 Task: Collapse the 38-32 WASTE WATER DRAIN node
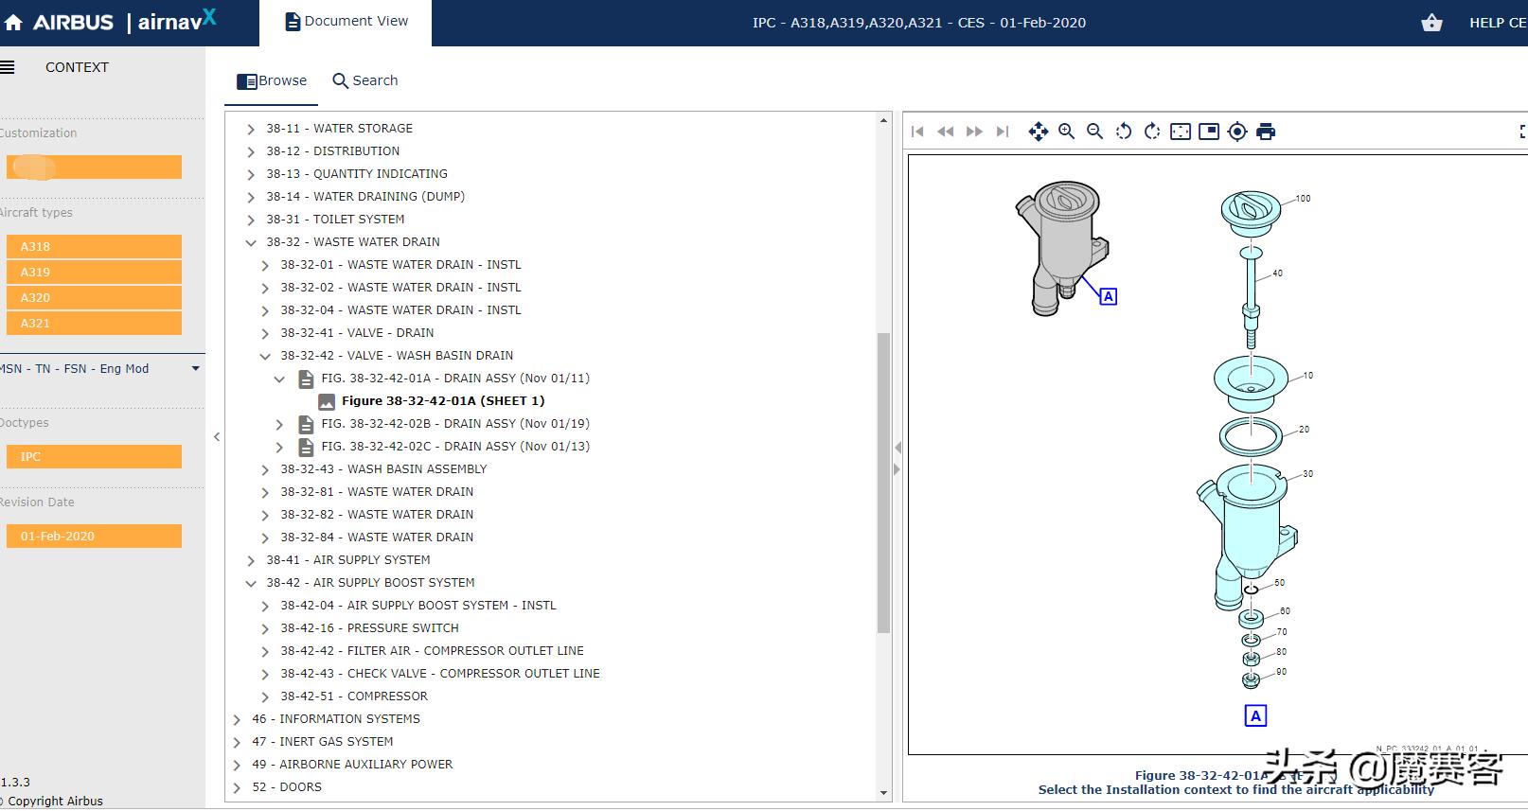coord(251,242)
